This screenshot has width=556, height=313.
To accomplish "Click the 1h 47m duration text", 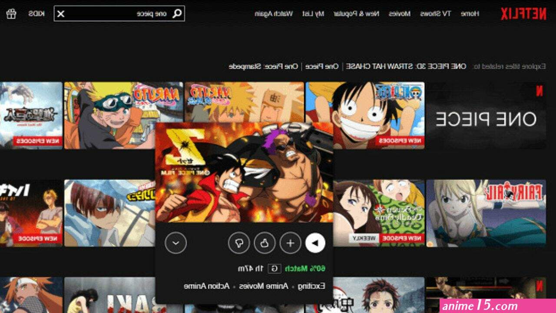I will [251, 269].
